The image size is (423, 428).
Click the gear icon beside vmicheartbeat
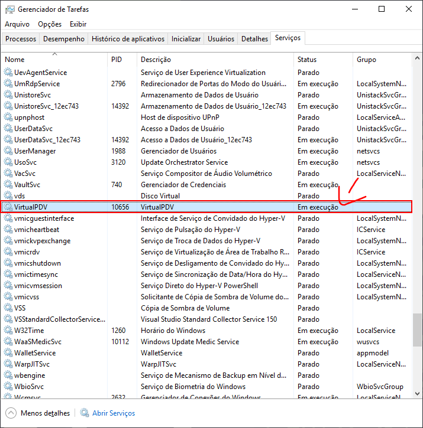click(8, 230)
